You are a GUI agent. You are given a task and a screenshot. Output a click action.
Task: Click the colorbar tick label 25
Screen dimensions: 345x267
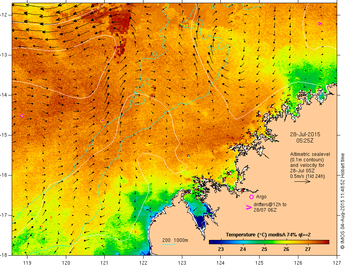click(x=265, y=249)
